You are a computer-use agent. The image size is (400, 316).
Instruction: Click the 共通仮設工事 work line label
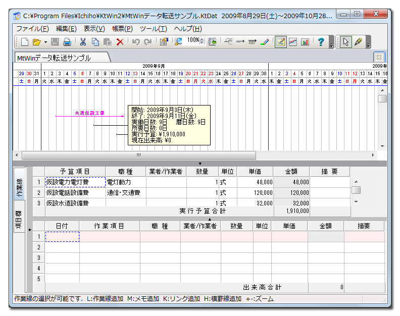click(x=89, y=113)
